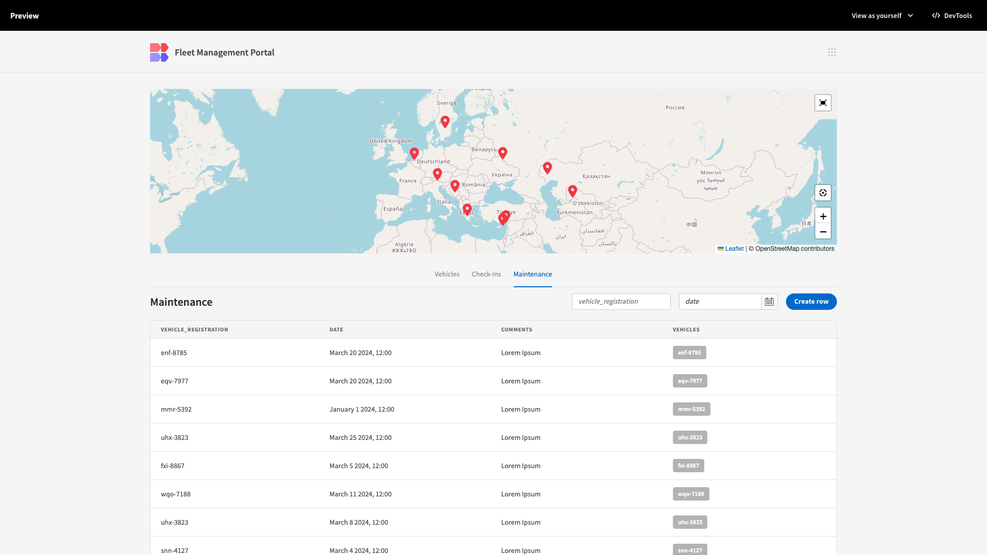Sort by the DATE column header
The width and height of the screenshot is (987, 555).
[x=336, y=329]
